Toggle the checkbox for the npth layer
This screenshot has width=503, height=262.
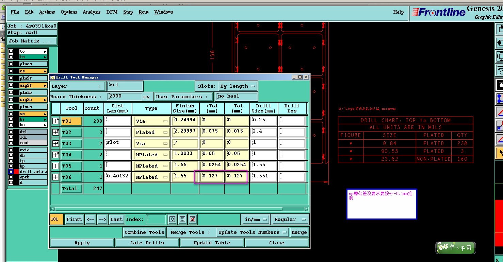tap(11, 177)
